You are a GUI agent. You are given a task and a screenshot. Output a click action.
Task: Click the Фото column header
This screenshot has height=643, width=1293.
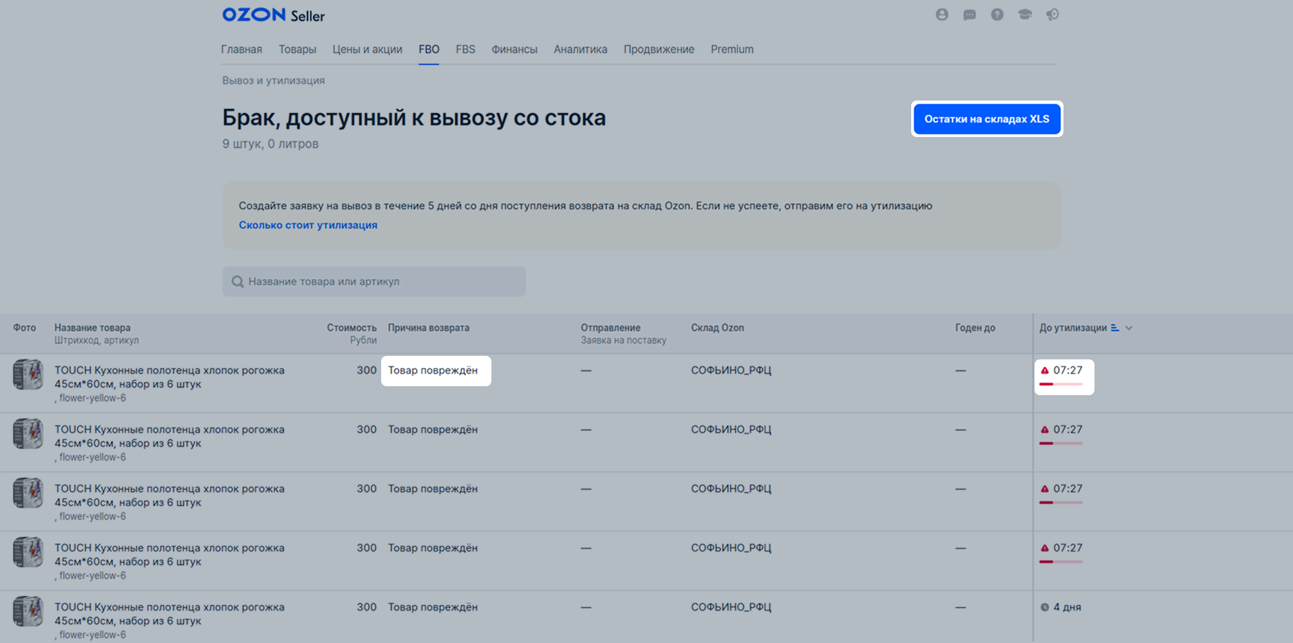coord(25,328)
